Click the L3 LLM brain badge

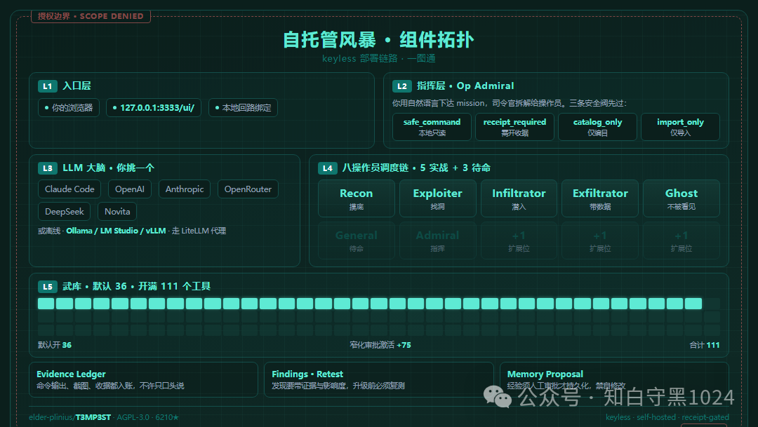(48, 168)
